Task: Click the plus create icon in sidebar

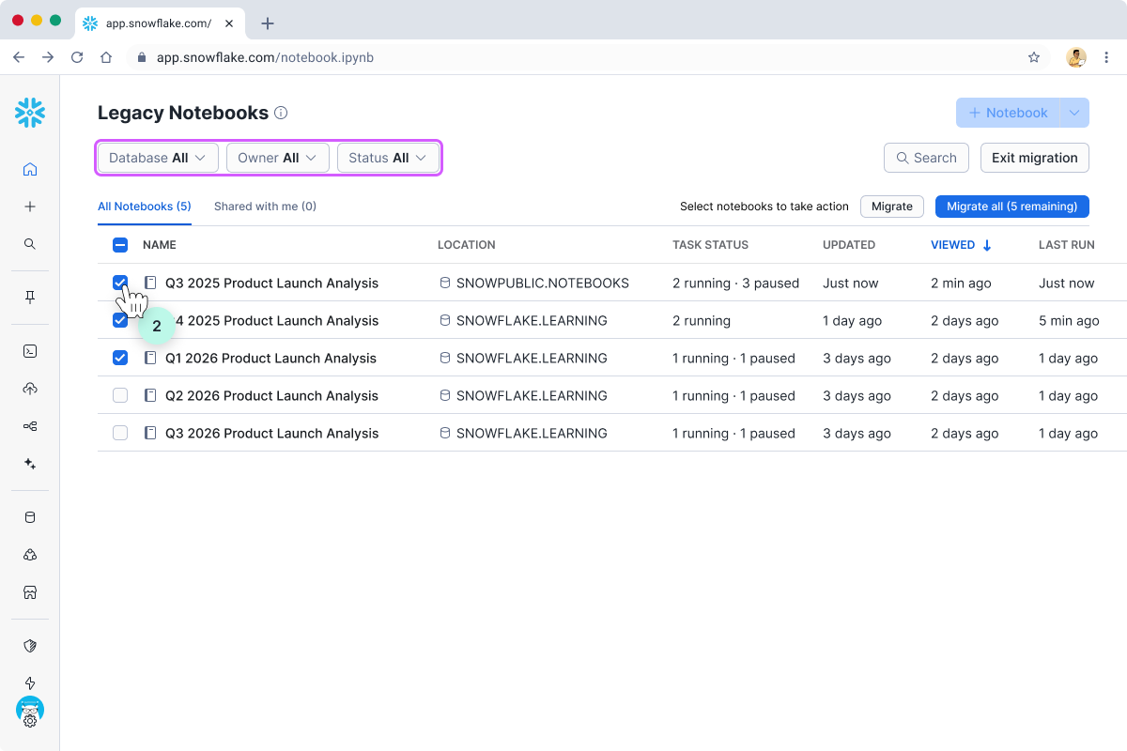Action: [x=30, y=207]
